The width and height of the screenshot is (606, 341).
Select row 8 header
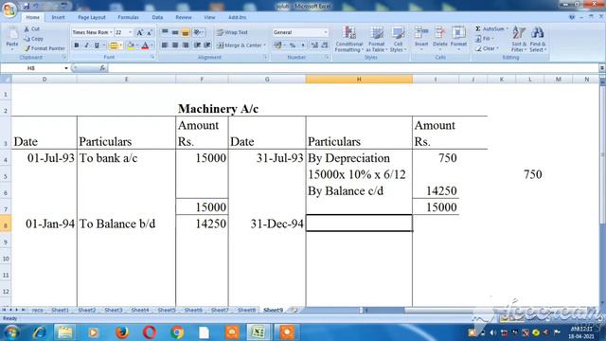6,224
